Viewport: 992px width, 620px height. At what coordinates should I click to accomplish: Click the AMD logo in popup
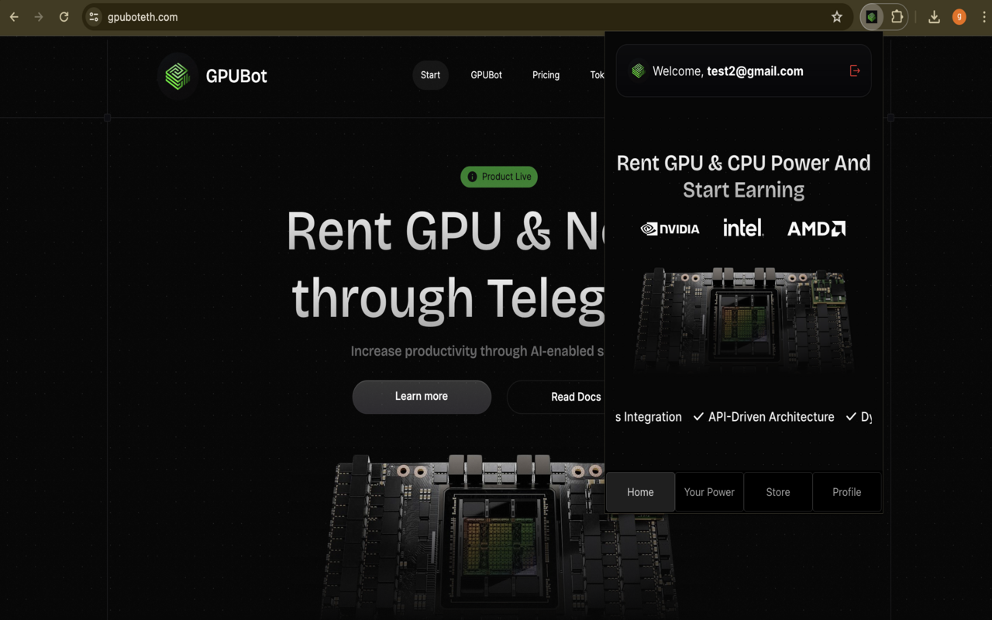[816, 228]
